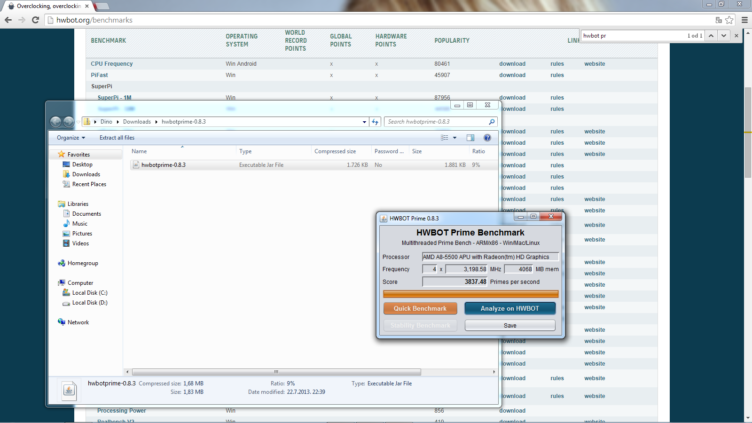
Task: Open CPU Frequency download link
Action: 512,64
